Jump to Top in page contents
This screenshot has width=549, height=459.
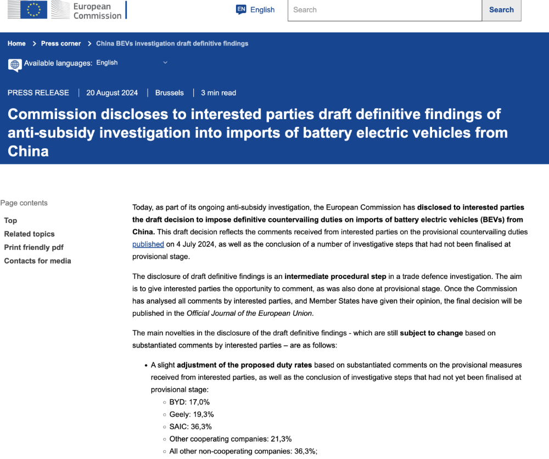[x=10, y=221]
